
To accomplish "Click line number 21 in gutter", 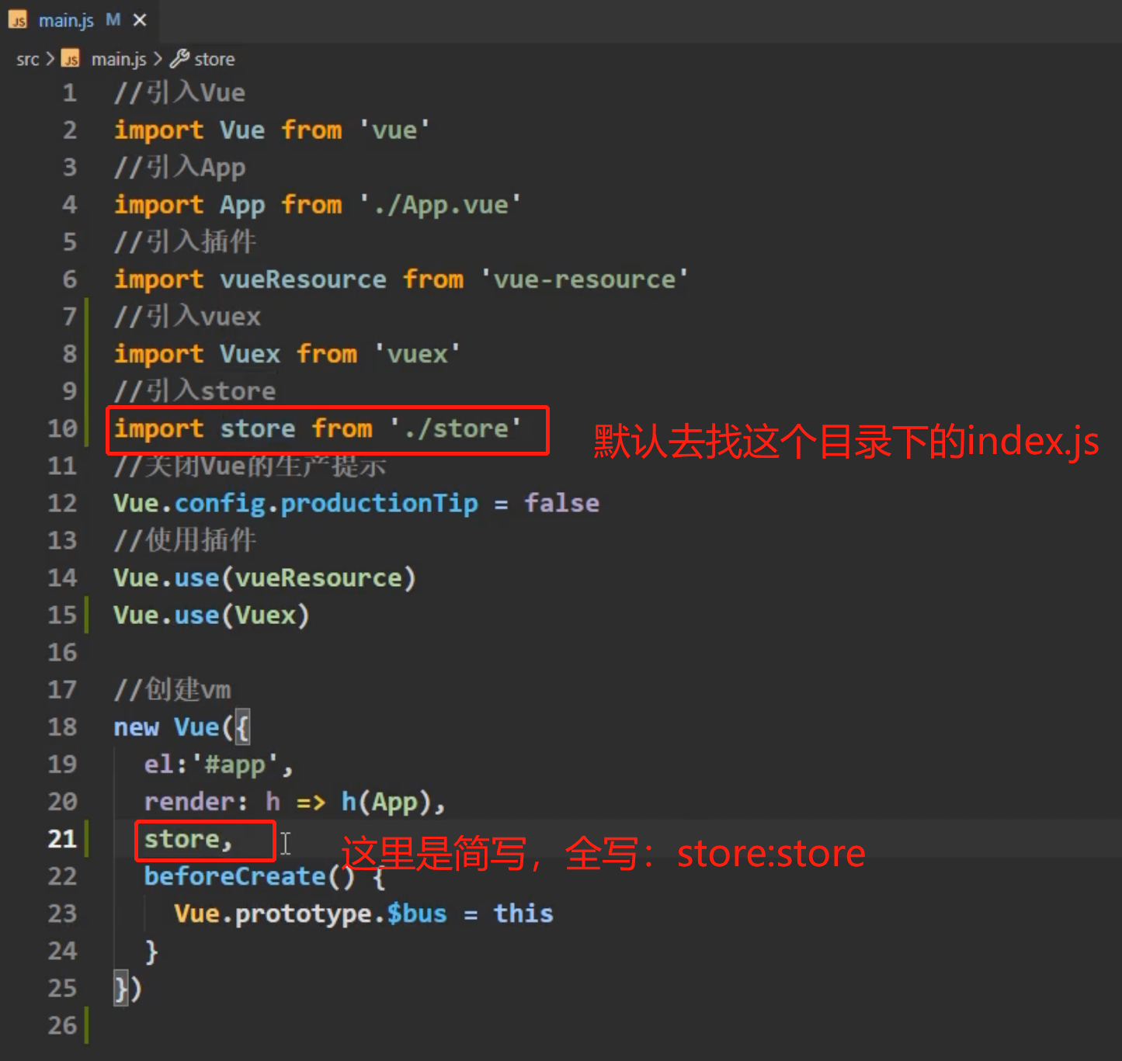I will tap(63, 839).
